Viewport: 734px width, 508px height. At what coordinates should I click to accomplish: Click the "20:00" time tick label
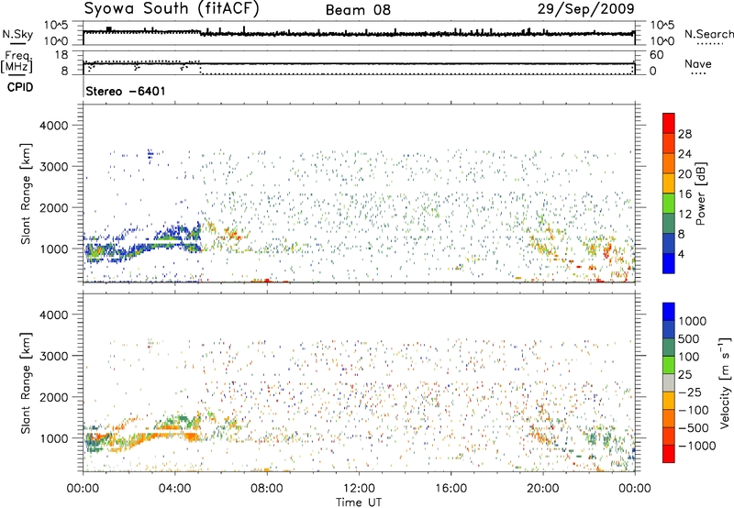coord(543,489)
